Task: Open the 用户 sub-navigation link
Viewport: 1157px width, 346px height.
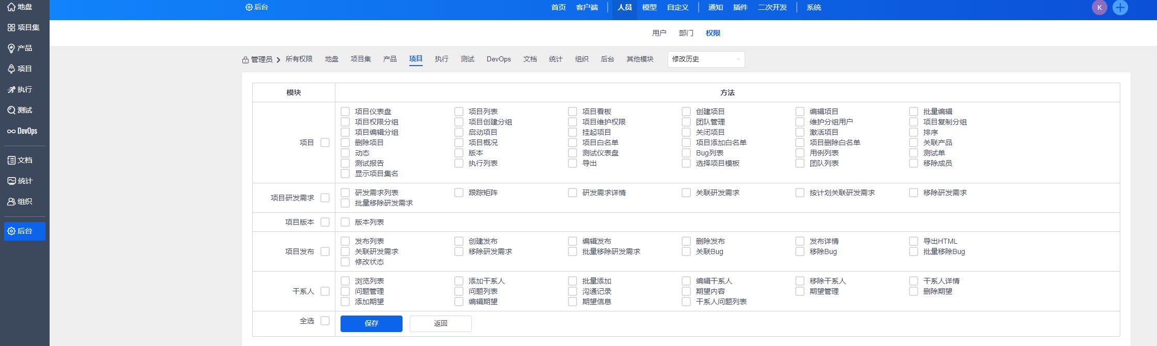Action: 659,33
